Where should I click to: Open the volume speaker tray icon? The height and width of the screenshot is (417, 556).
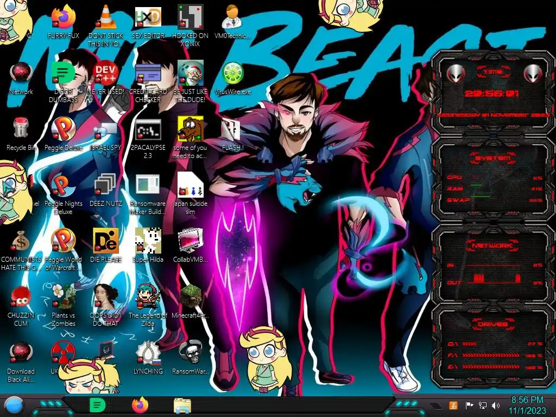pyautogui.click(x=495, y=405)
